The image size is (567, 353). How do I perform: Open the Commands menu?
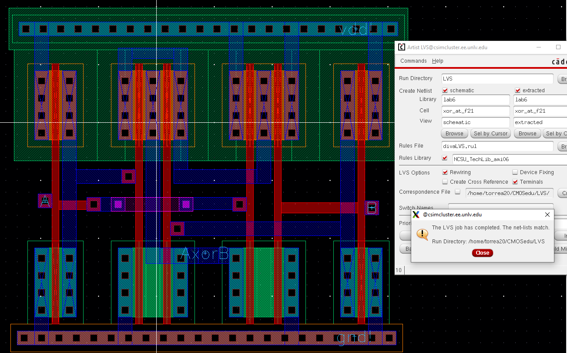(x=413, y=61)
